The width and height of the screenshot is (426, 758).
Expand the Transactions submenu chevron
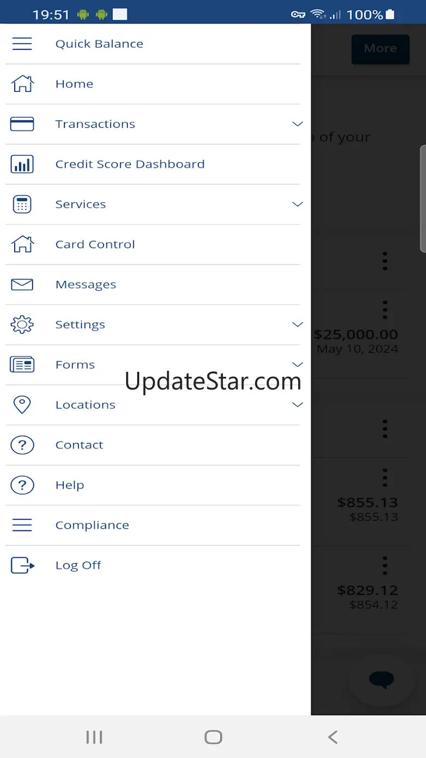tap(298, 124)
